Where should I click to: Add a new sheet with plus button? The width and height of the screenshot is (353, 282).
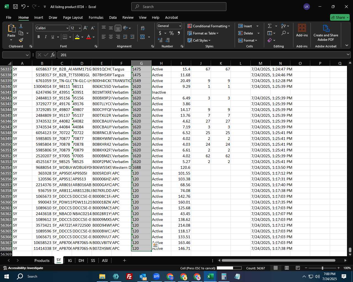click(x=124, y=260)
